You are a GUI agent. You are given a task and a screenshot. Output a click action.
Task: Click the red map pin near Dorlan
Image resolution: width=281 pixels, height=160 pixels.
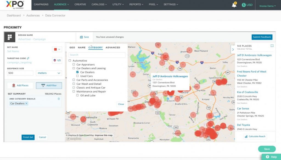[x=133, y=74]
